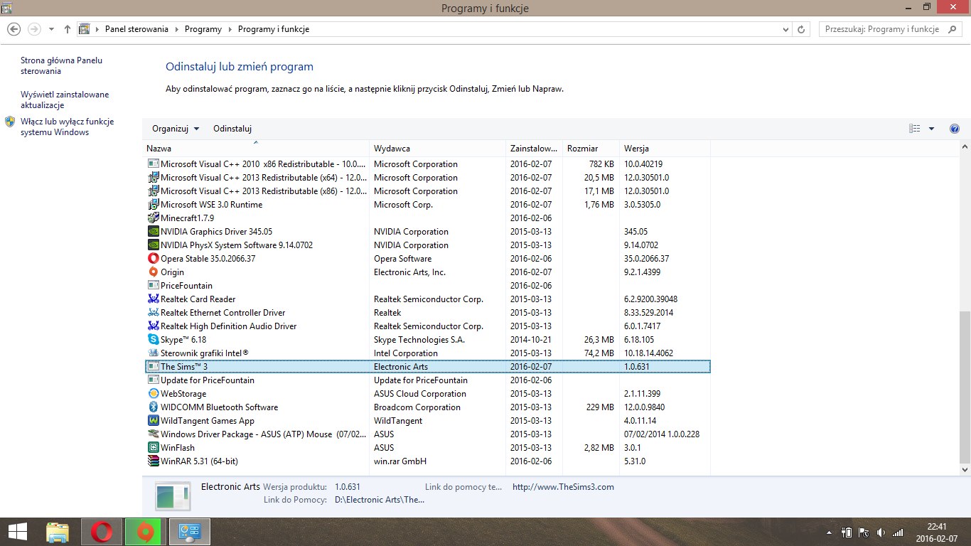
Task: Click the vertical scrollbar down arrow
Action: point(965,470)
